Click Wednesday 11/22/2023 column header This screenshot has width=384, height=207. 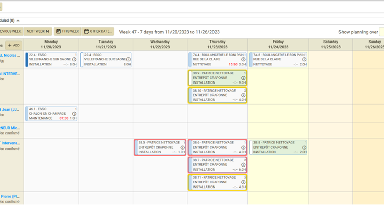160,45
